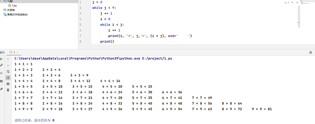Viewport: 315px width, 124px height.
Task: Click output text '6 * 6 = 36'
Action: [172, 92]
